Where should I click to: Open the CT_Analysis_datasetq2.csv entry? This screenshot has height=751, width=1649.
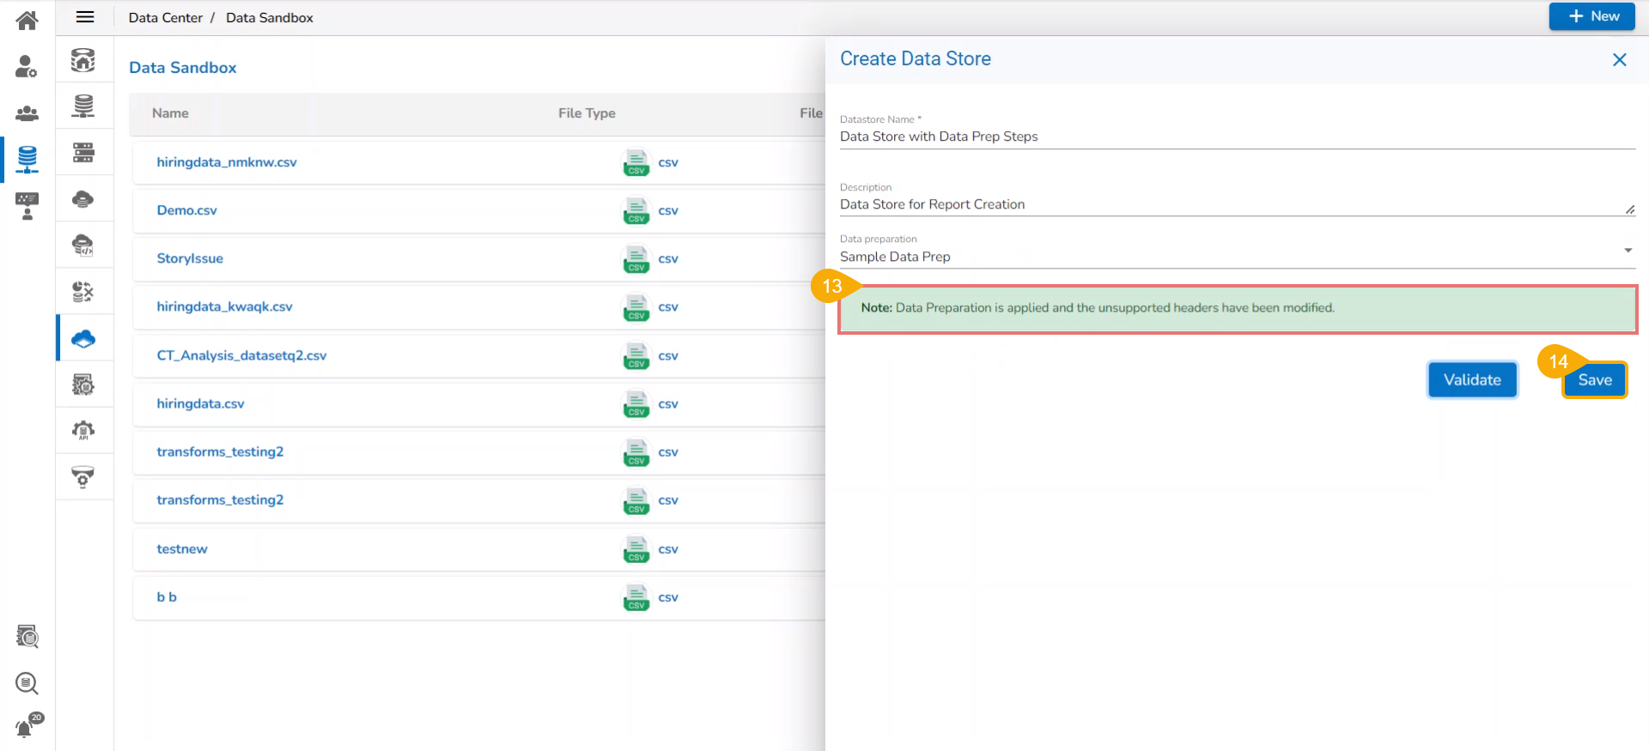click(x=241, y=355)
